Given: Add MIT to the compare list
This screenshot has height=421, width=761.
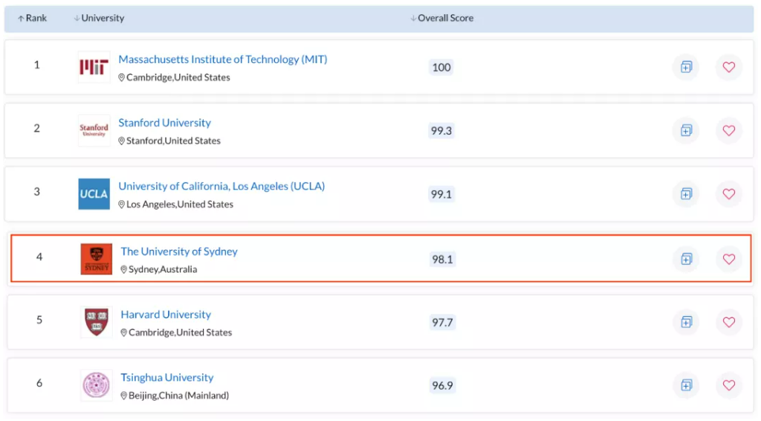Looking at the screenshot, I should click(686, 67).
